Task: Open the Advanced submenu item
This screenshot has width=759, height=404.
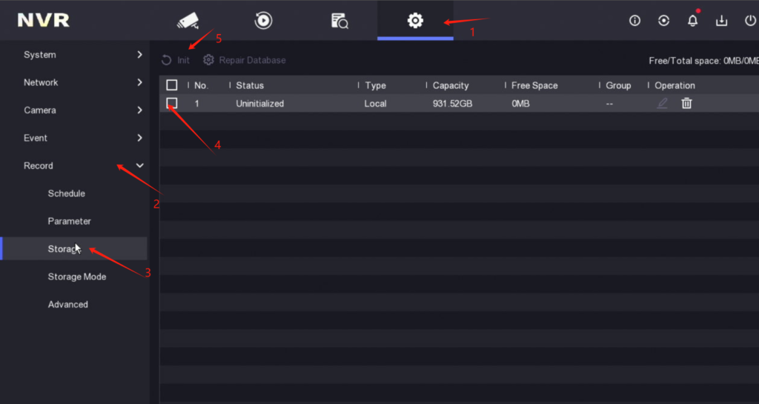Action: pos(68,305)
